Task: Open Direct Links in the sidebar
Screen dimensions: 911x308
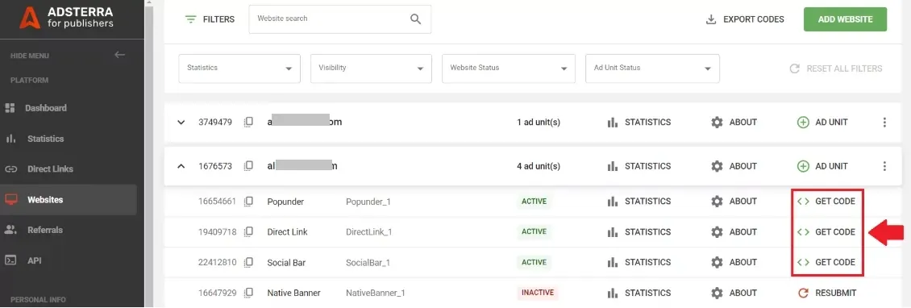Action: [x=50, y=169]
